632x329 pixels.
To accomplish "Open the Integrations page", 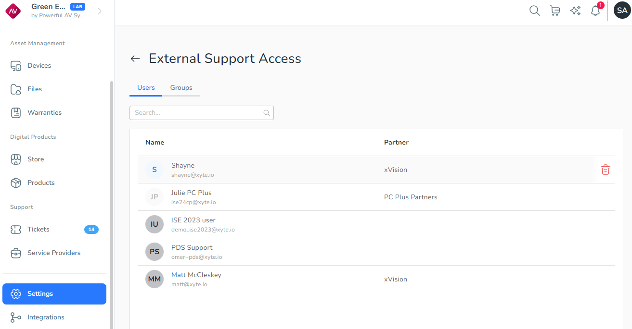I will point(46,317).
